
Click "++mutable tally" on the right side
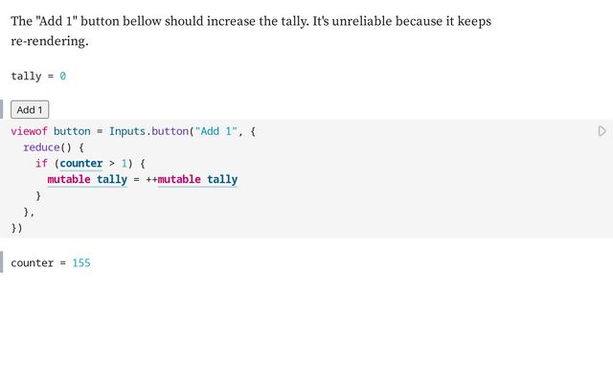coord(192,179)
